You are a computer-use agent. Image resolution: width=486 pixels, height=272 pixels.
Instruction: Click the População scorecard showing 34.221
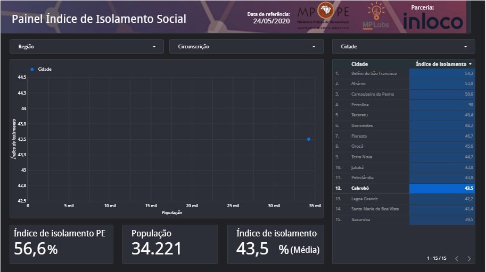point(170,244)
